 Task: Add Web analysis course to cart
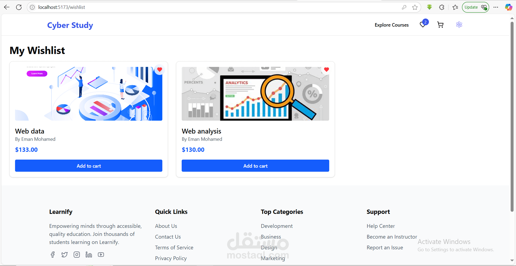click(255, 166)
